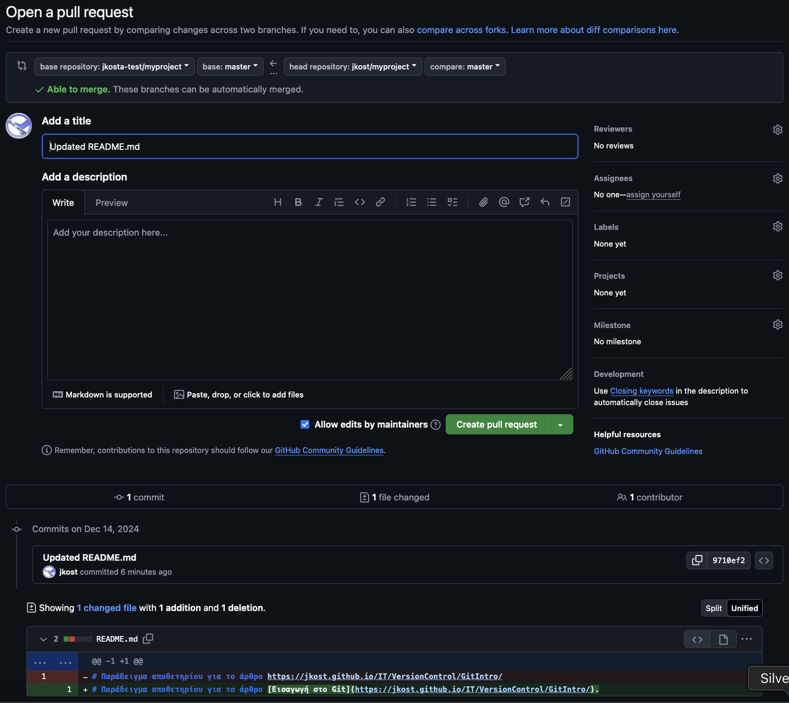Open the 1 contributor tab
Screen dimensions: 789x703
pyautogui.click(x=650, y=497)
